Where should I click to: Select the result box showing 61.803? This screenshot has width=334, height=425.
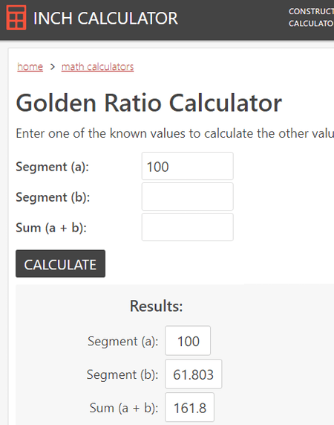(x=194, y=374)
